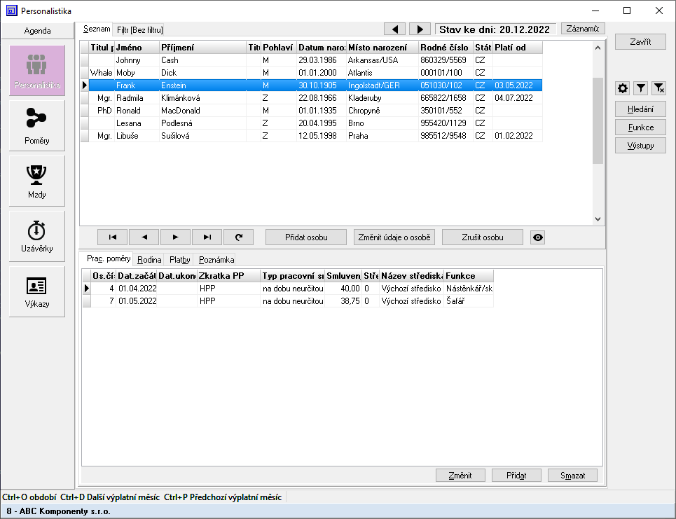Click Změnit údaje o osobě button

394,237
